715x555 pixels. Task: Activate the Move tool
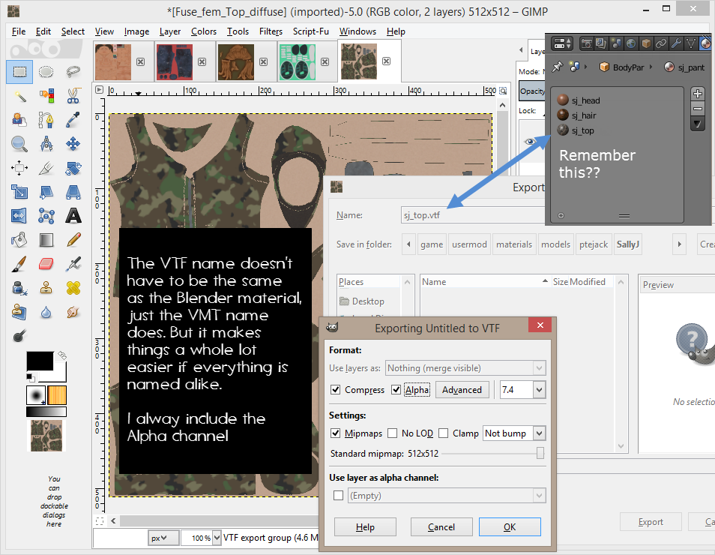tap(73, 144)
